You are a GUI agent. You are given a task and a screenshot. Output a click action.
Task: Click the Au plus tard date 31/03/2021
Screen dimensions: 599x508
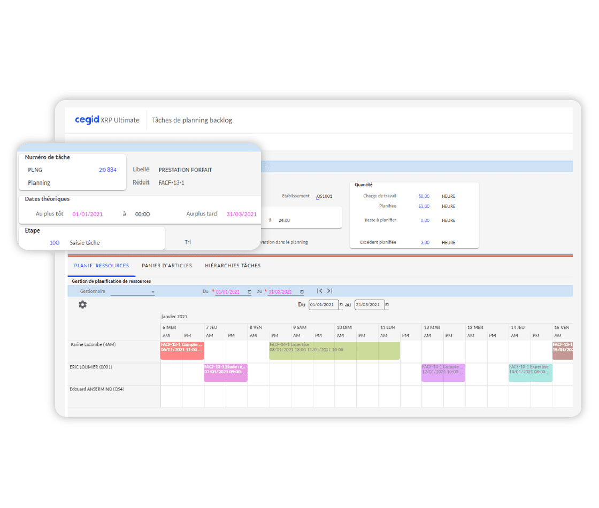(241, 214)
